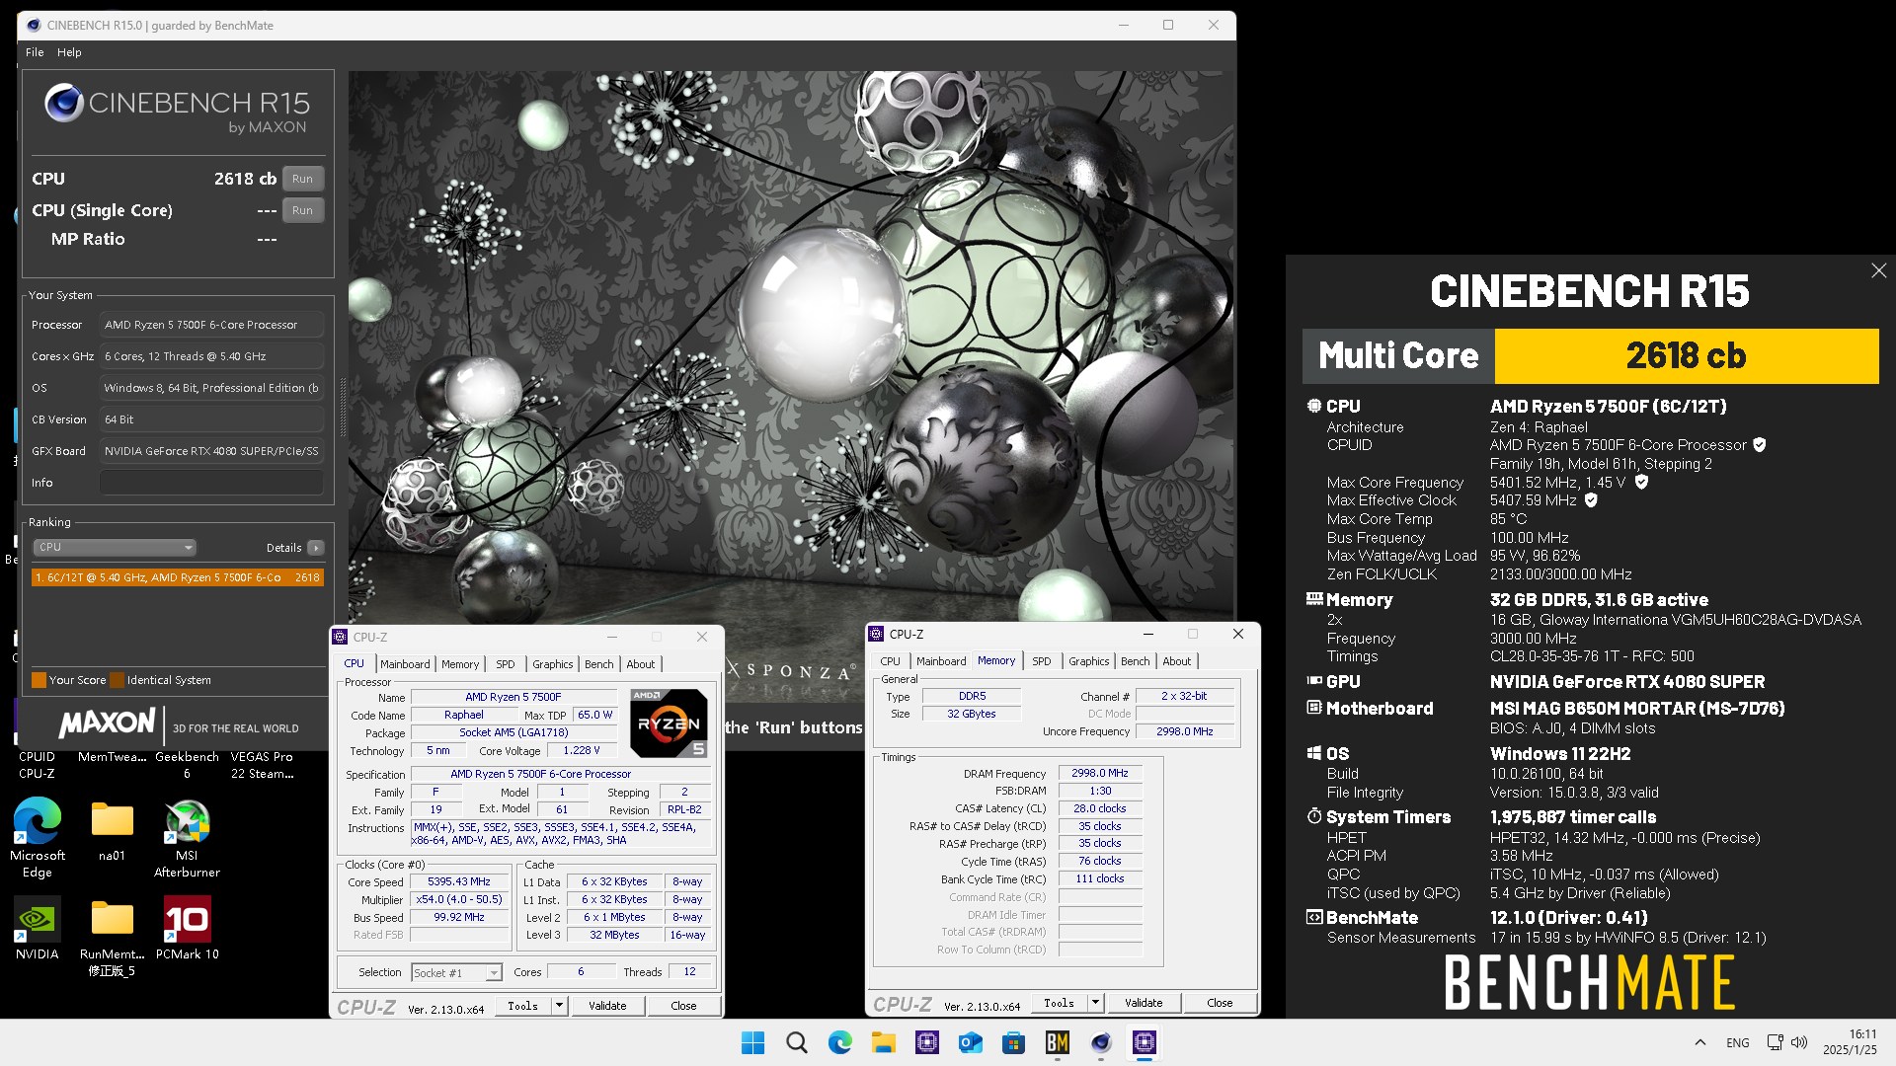The height and width of the screenshot is (1066, 1896).
Task: Click the verified shield beside Max Core Frequency
Action: pos(1641,482)
